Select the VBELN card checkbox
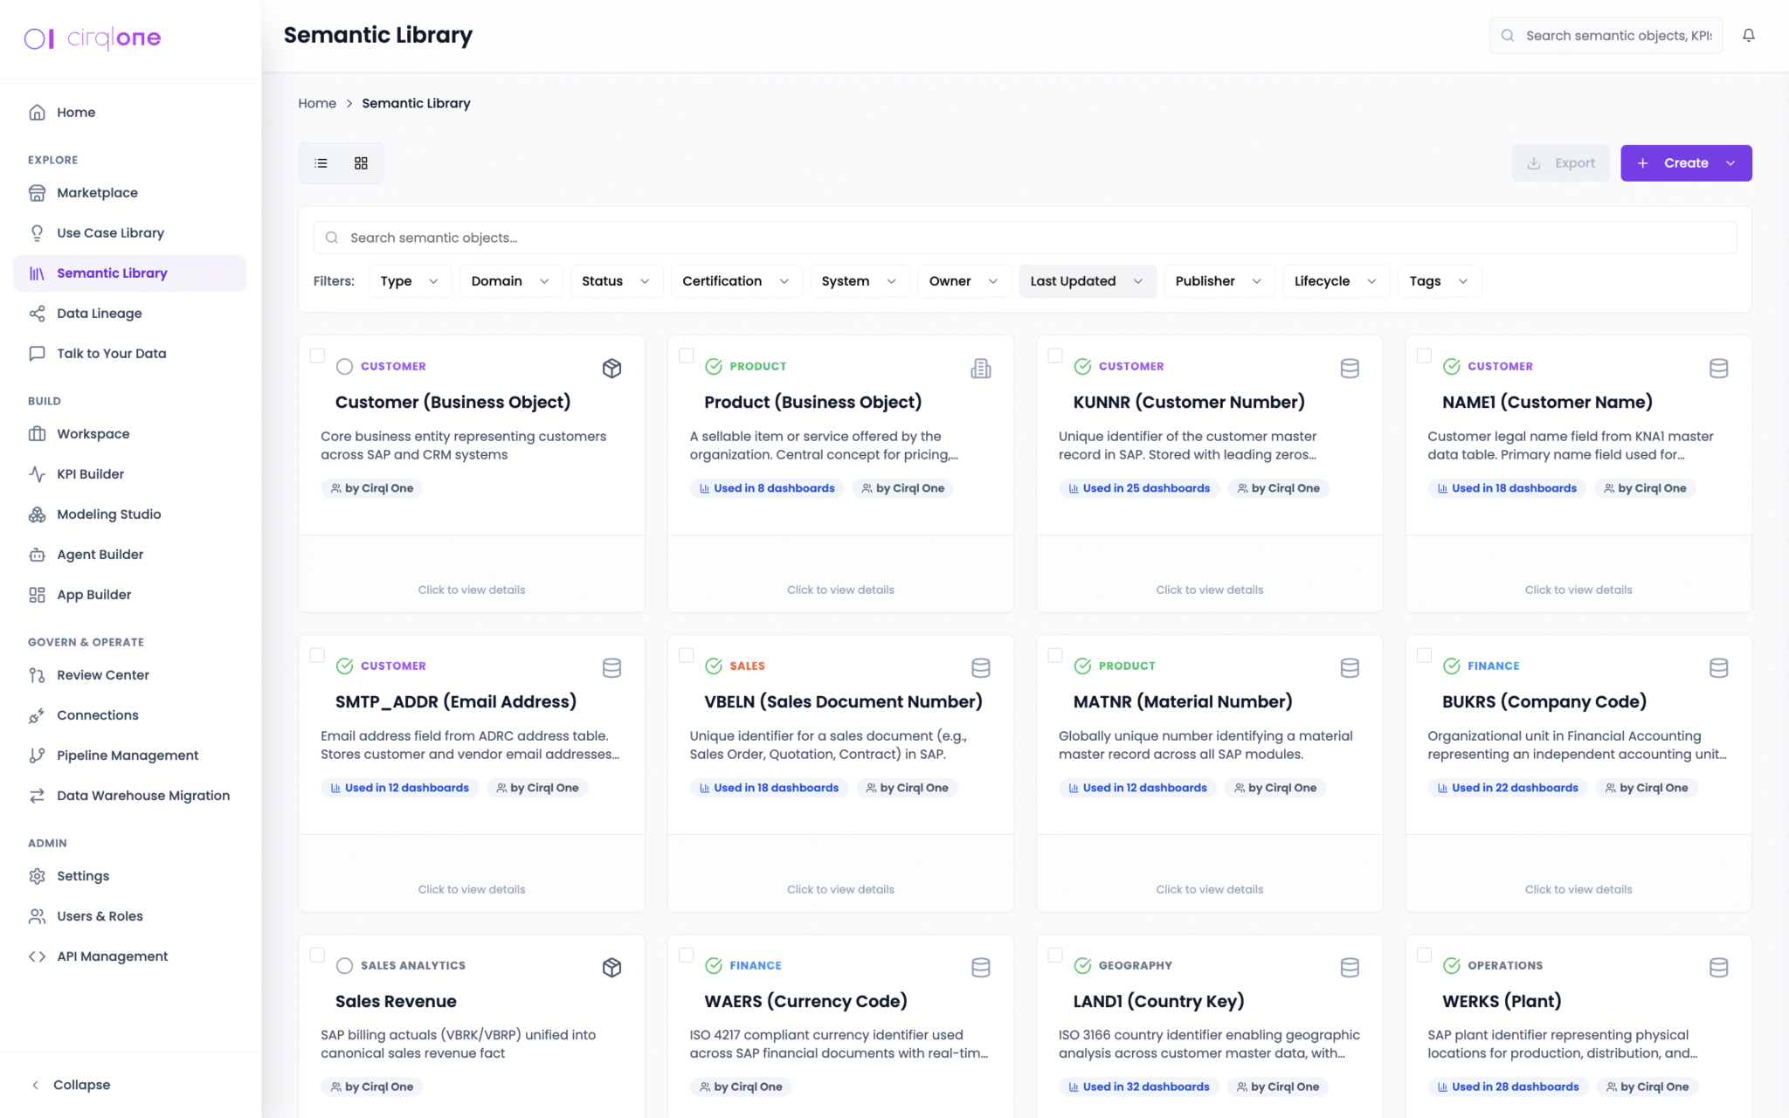Viewport: 1789px width, 1118px height. click(x=687, y=655)
